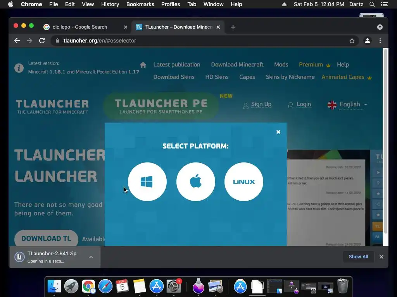Screen dimensions: 397x297
Task: Open Spotlight search in the menu bar
Action: [x=372, y=4]
